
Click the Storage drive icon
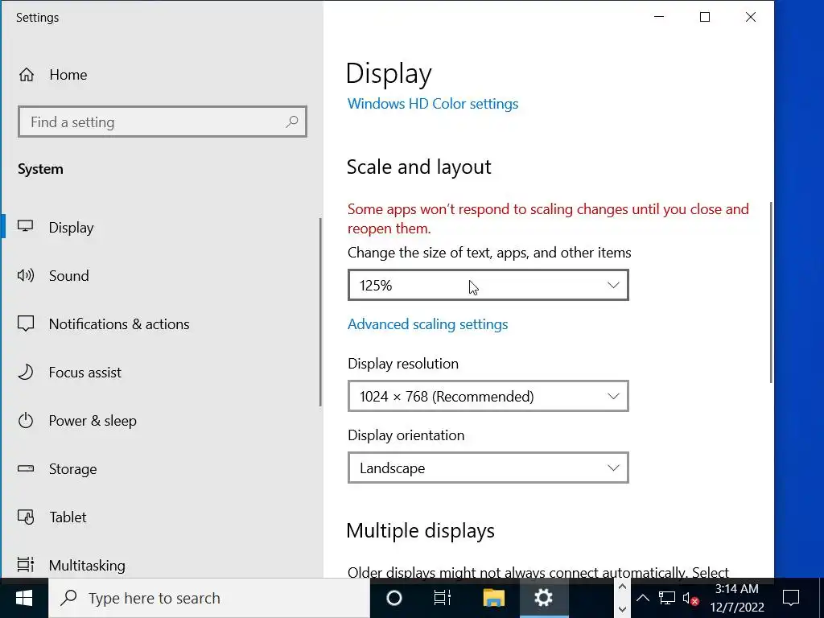tap(25, 468)
